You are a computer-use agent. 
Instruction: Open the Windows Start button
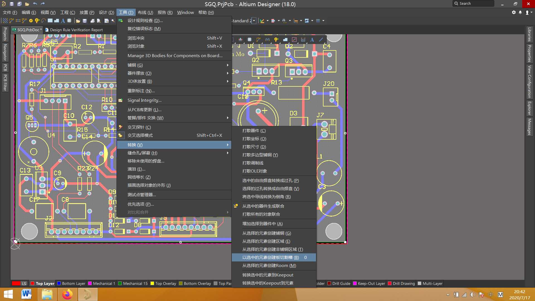tap(8, 295)
